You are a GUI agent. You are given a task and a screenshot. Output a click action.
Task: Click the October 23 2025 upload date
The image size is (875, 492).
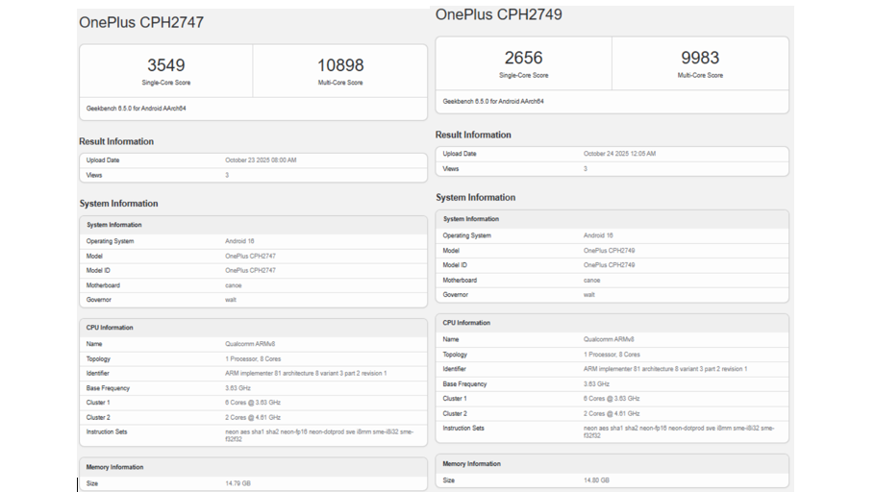261,160
